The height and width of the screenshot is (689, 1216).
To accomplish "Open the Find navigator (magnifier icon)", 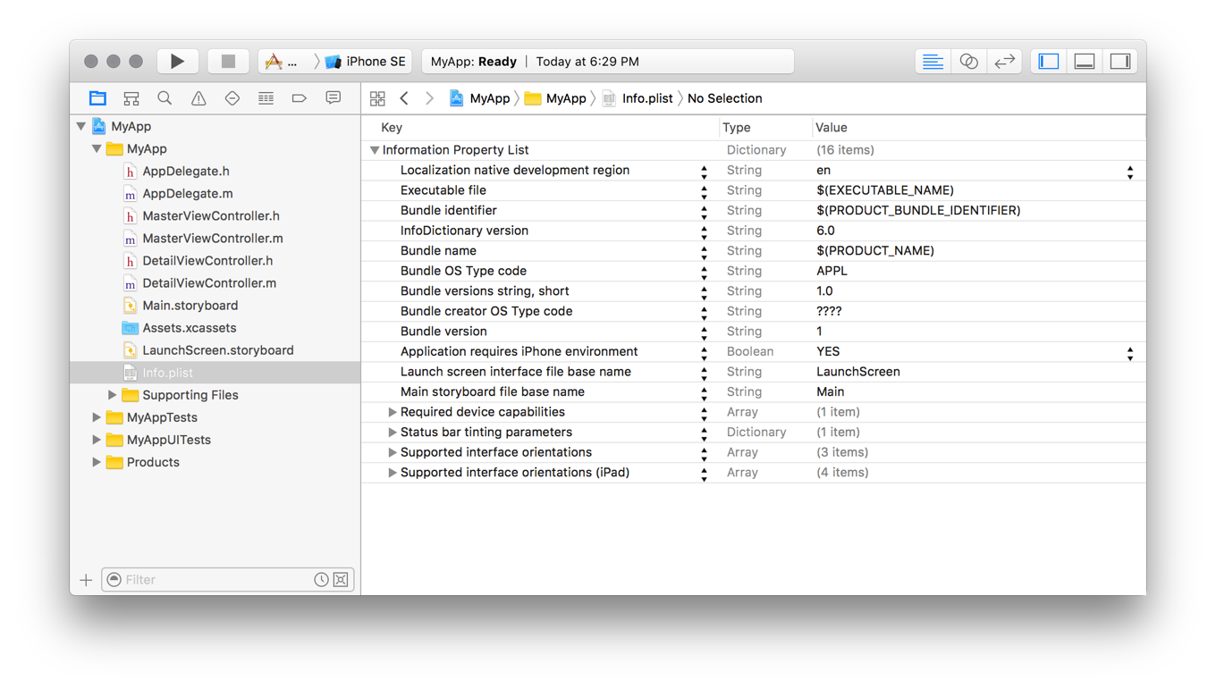I will (x=165, y=98).
